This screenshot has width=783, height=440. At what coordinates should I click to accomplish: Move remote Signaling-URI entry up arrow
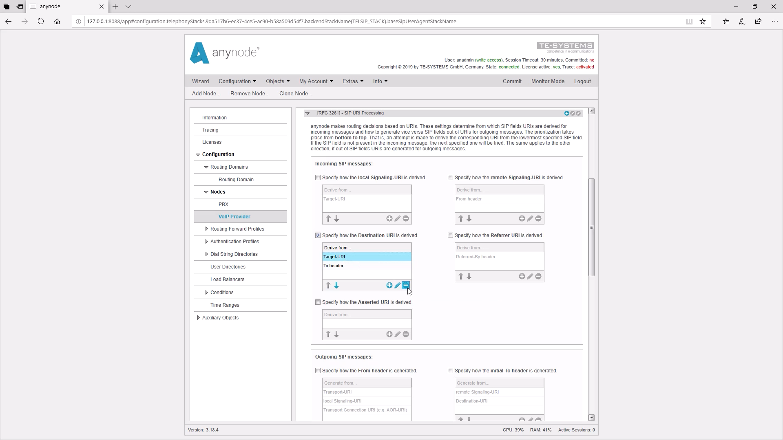point(461,219)
